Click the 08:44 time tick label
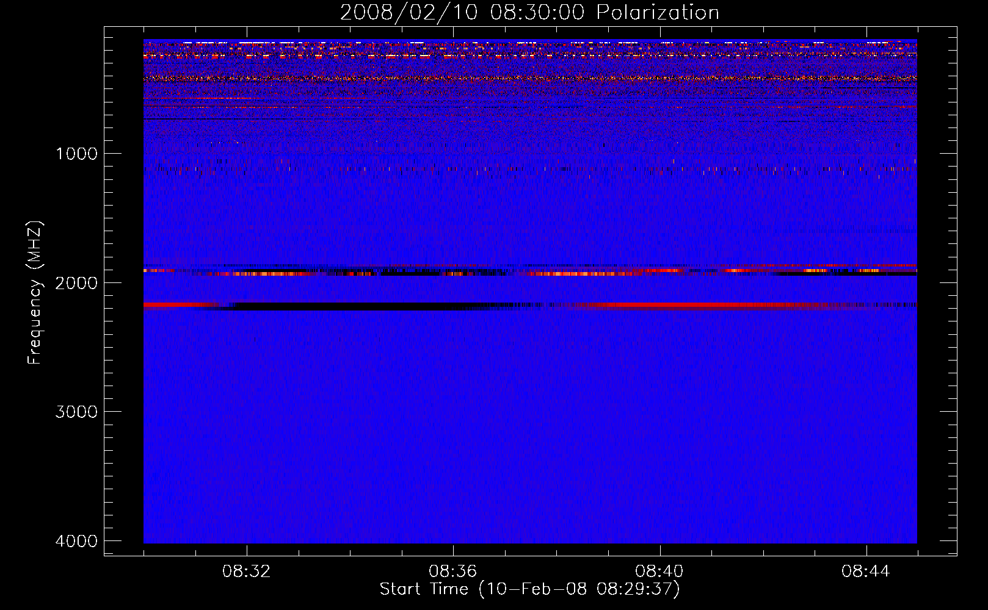 [x=866, y=572]
